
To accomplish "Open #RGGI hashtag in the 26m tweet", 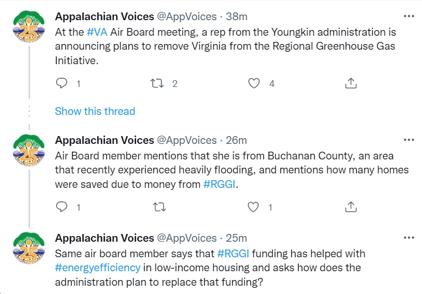I will (x=219, y=184).
